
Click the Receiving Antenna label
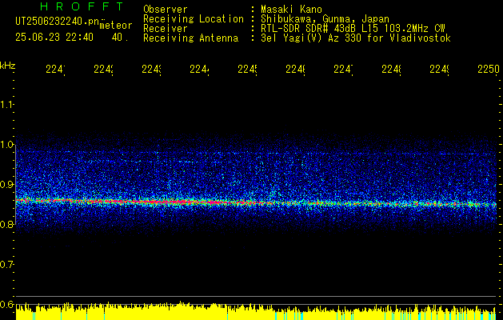point(191,38)
